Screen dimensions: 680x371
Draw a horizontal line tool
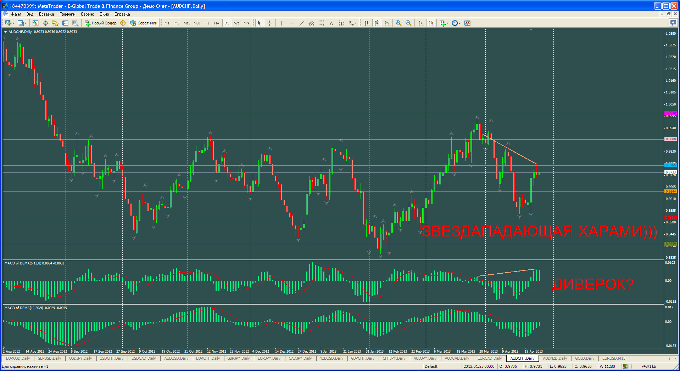tap(291, 23)
